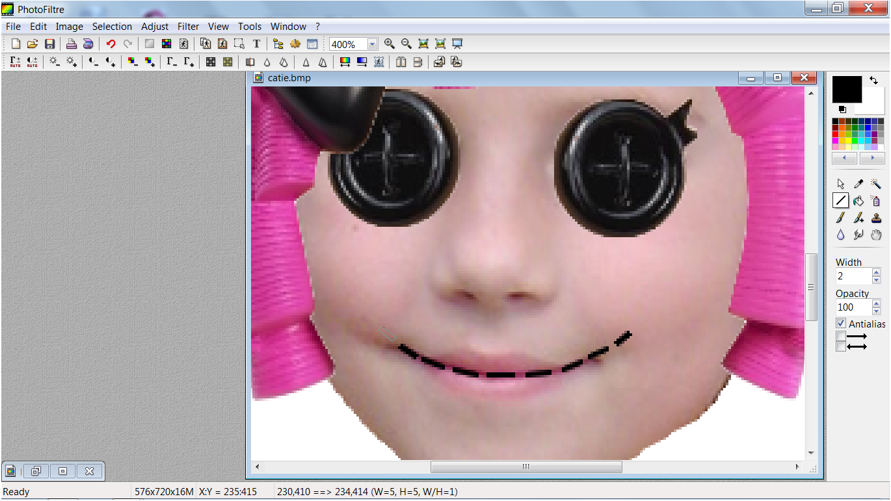Viewport: 891px width, 501px height.
Task: Open the Image menu
Action: pyautogui.click(x=69, y=27)
